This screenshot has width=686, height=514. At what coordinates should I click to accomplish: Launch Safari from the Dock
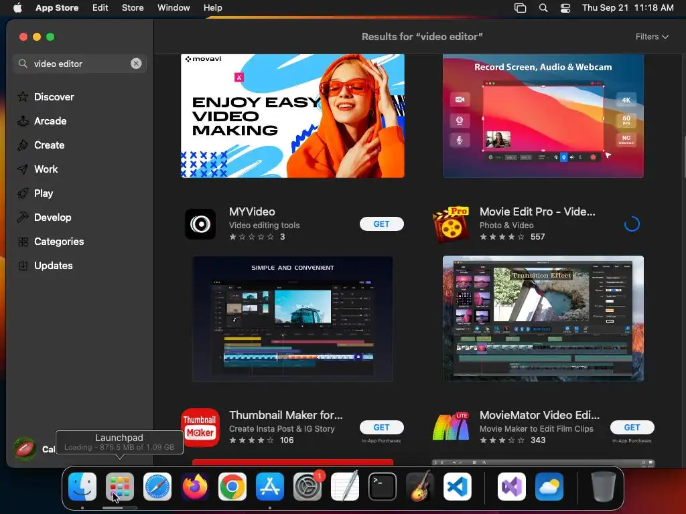pos(157,487)
